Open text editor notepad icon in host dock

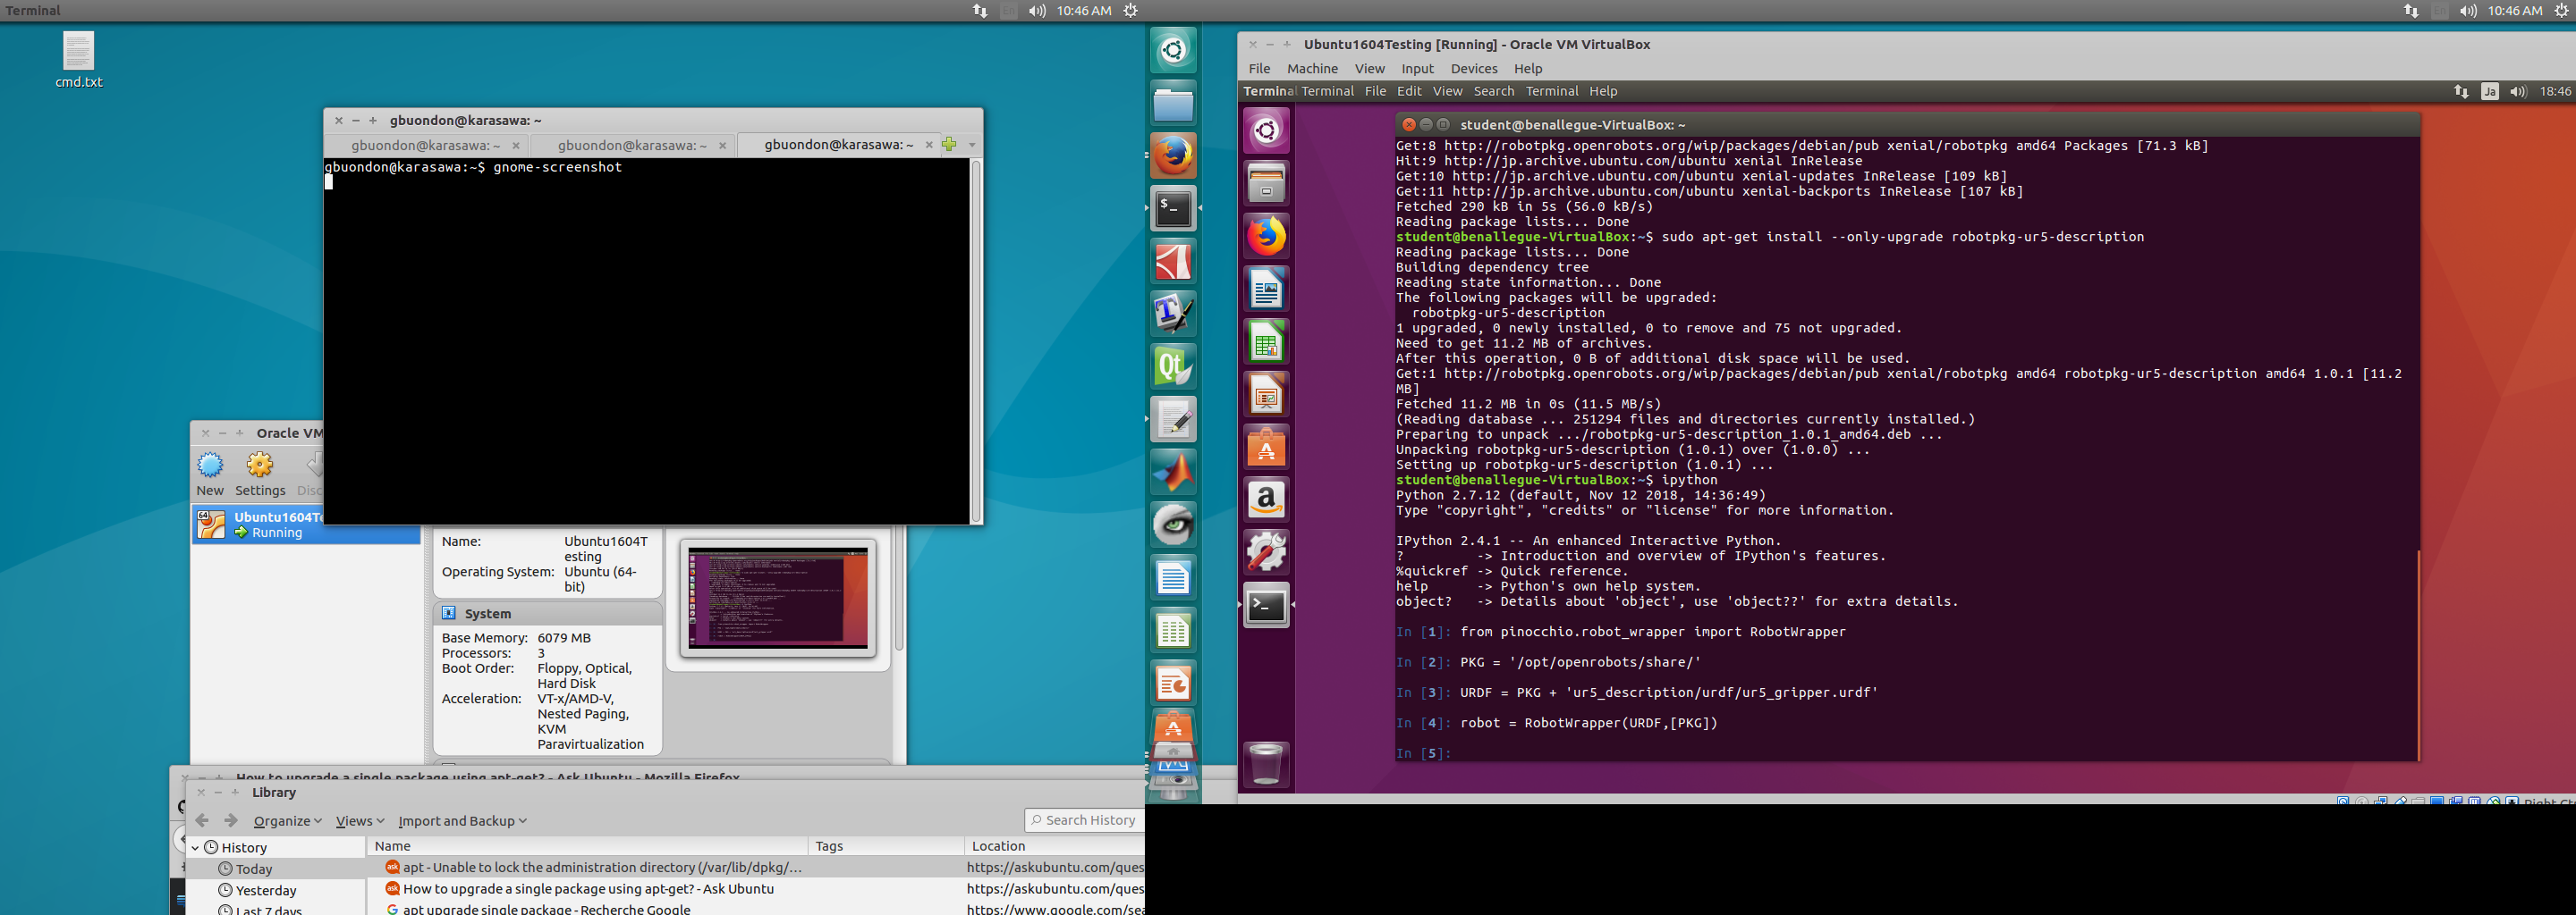coord(1174,420)
